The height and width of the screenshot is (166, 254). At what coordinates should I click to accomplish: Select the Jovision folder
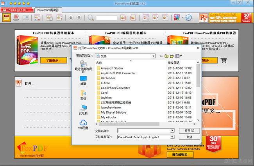click(104, 98)
